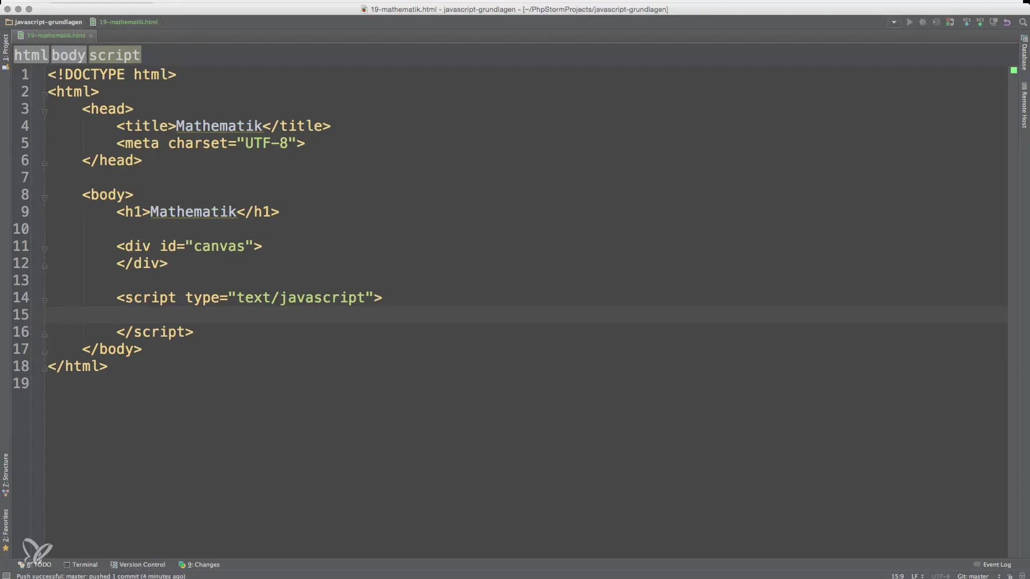The image size is (1030, 579).
Task: Click the Debug bug icon
Action: [923, 22]
